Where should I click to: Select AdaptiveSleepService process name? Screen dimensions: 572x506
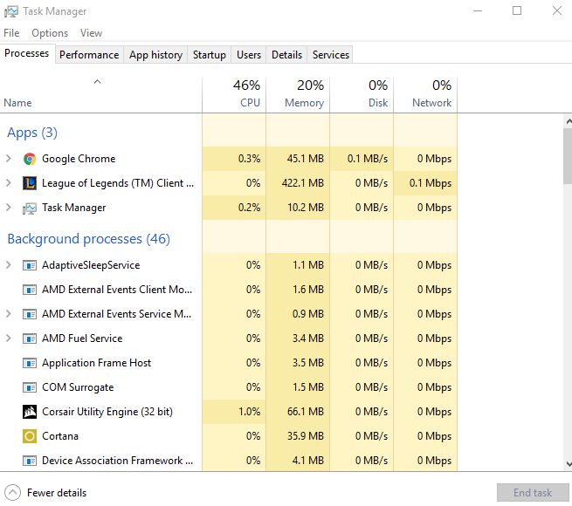[x=91, y=265]
